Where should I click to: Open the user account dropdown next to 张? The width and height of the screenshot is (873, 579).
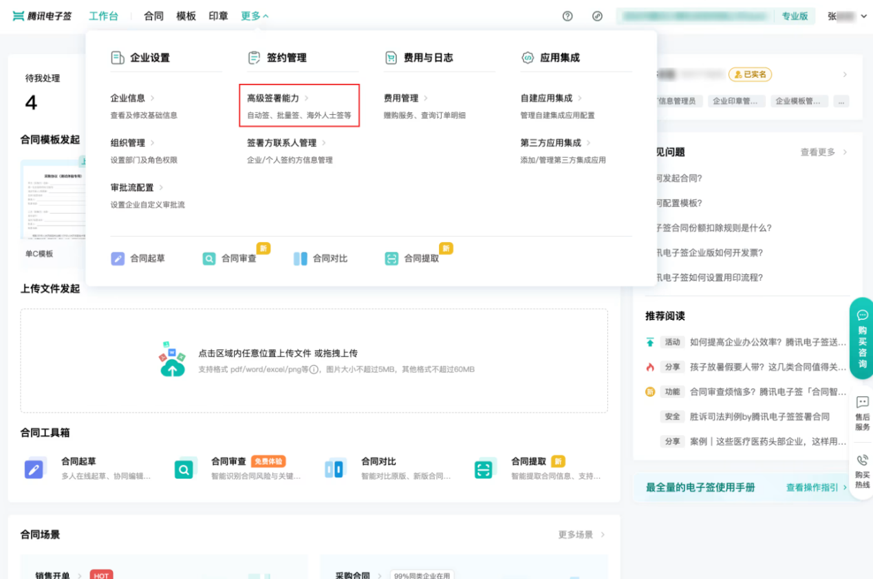pos(863,16)
